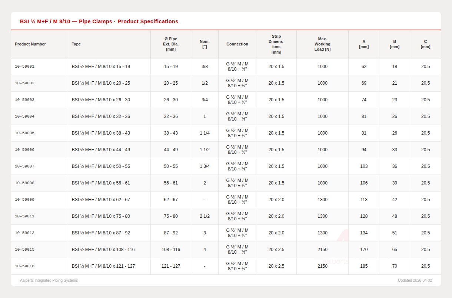Select the 'Connection' column header
Image resolution: width=452 pixels, height=298 pixels.
pos(237,44)
